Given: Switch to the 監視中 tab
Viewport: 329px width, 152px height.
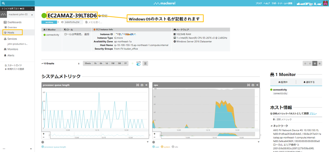Looking at the screenshot, I should (x=283, y=82).
